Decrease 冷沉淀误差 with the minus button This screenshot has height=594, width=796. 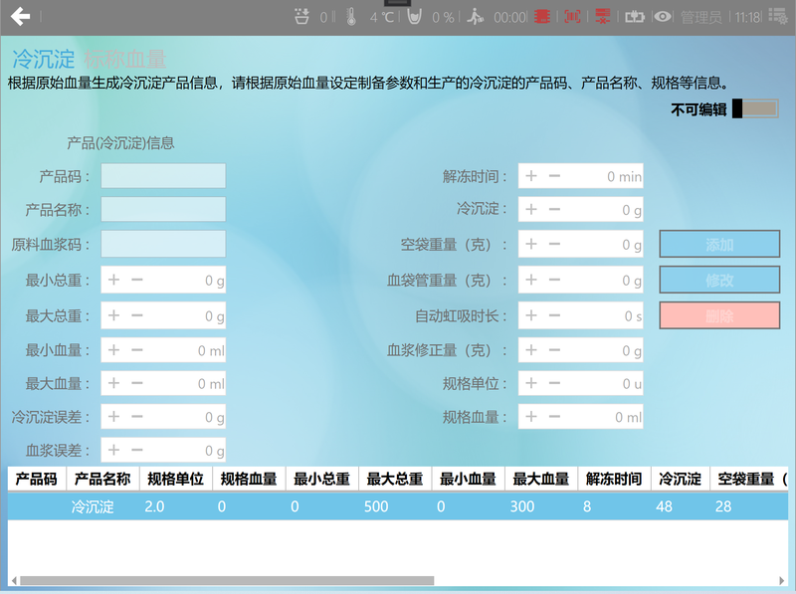[137, 417]
